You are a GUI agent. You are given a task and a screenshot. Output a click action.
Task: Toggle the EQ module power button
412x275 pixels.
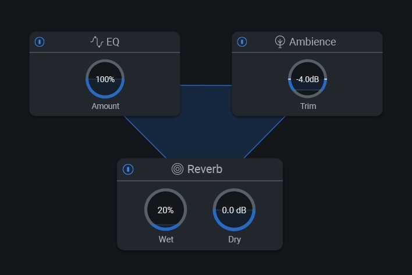40,42
